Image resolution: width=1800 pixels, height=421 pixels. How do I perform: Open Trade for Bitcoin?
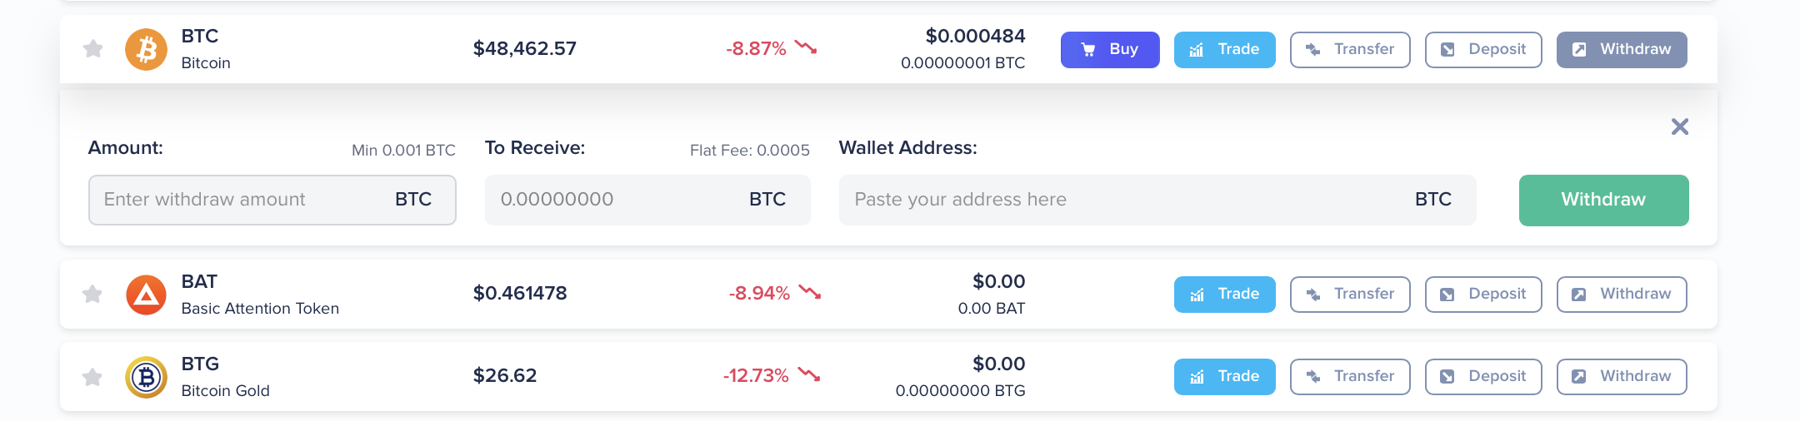point(1224,50)
